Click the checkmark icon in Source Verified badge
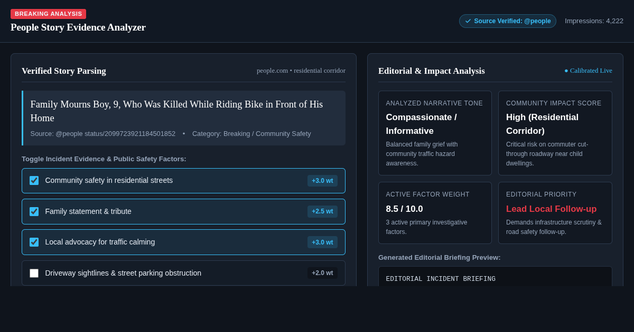The image size is (634, 332). (468, 21)
